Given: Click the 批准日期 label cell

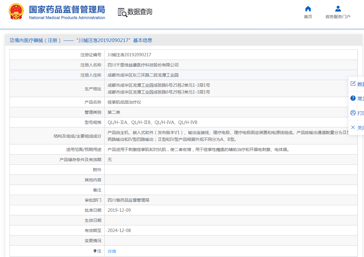Looking at the screenshot, I should (57, 210).
